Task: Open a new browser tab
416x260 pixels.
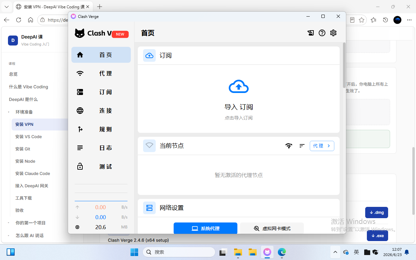Action: [x=100, y=7]
